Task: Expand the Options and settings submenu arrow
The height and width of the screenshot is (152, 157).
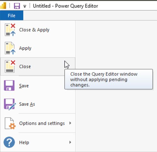Action: 70,123
